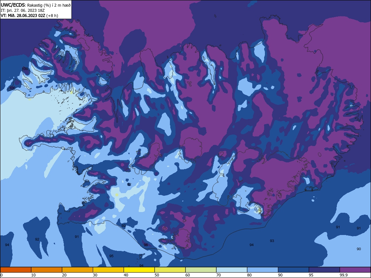Click the 'VT: Mið. 28.06.2023 02Z (+8 h)' line
This screenshot has height=278, width=371.
point(29,16)
